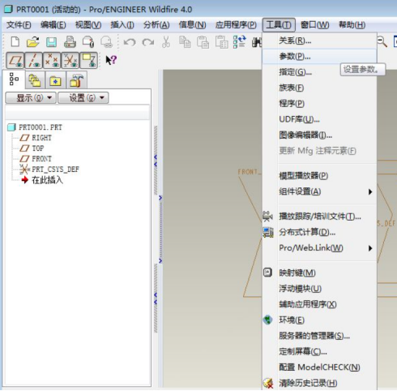397x391 pixels.
Task: Open the 编辑(E) menu
Action: [53, 25]
